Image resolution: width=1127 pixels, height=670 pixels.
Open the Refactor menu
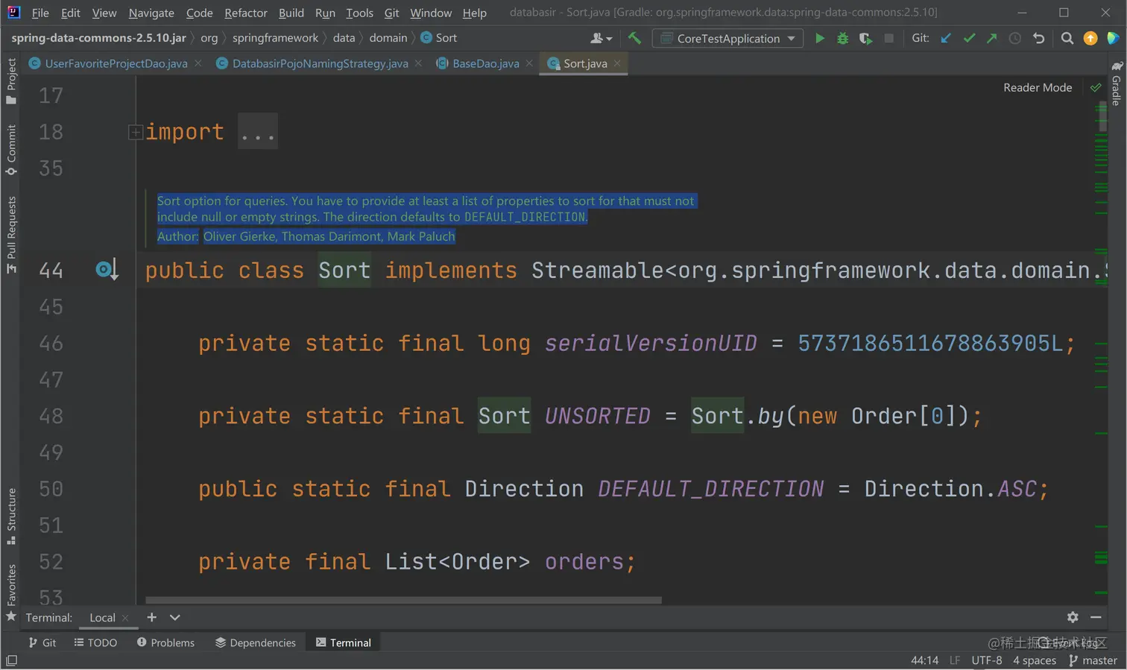click(x=245, y=13)
